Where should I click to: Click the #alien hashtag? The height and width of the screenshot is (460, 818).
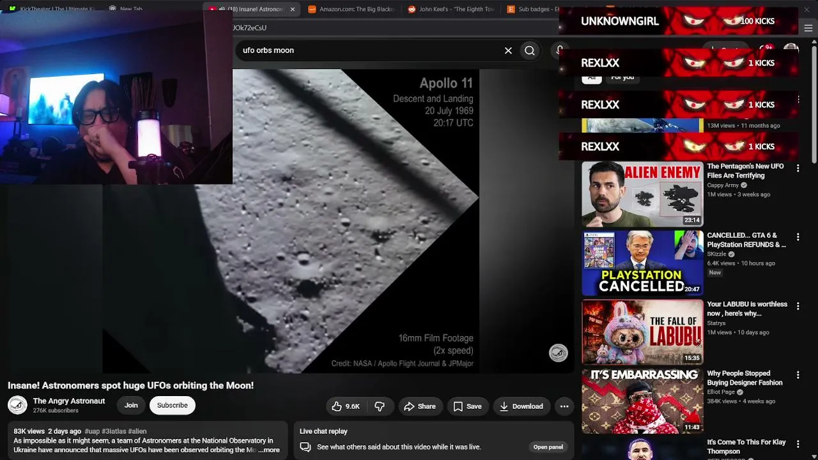pyautogui.click(x=137, y=431)
